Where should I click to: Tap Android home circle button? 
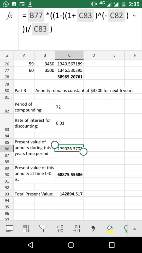pyautogui.click(x=71, y=245)
